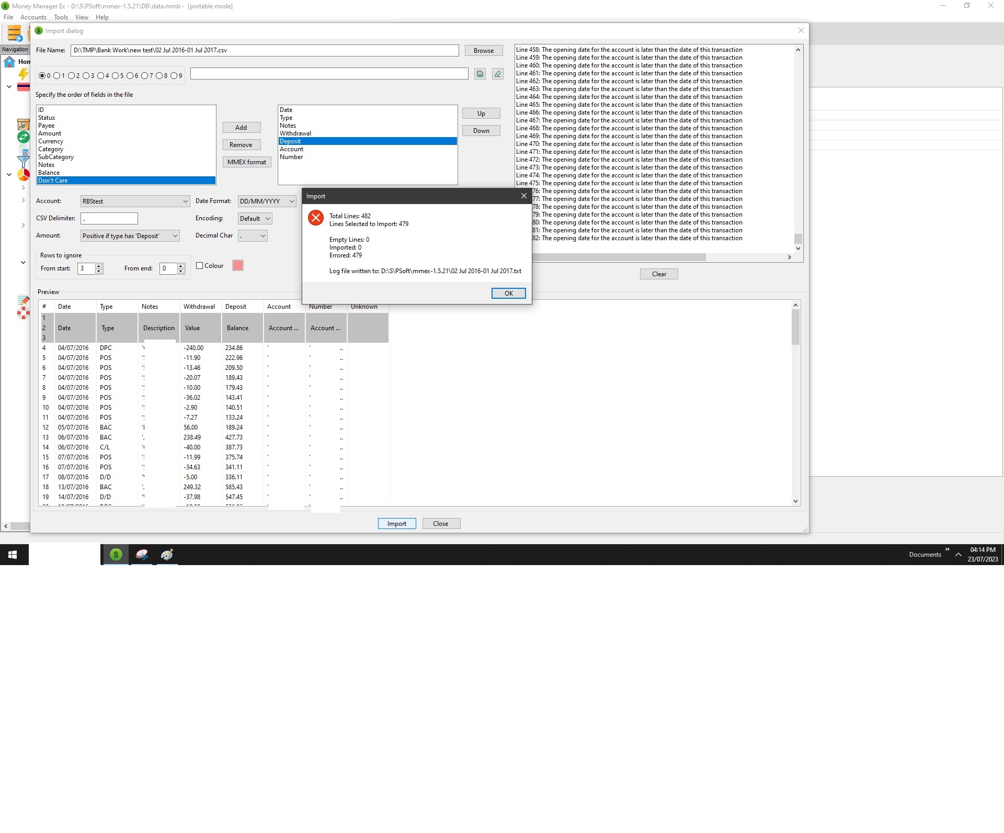
Task: Open reports via the pie chart icon
Action: coord(23,175)
